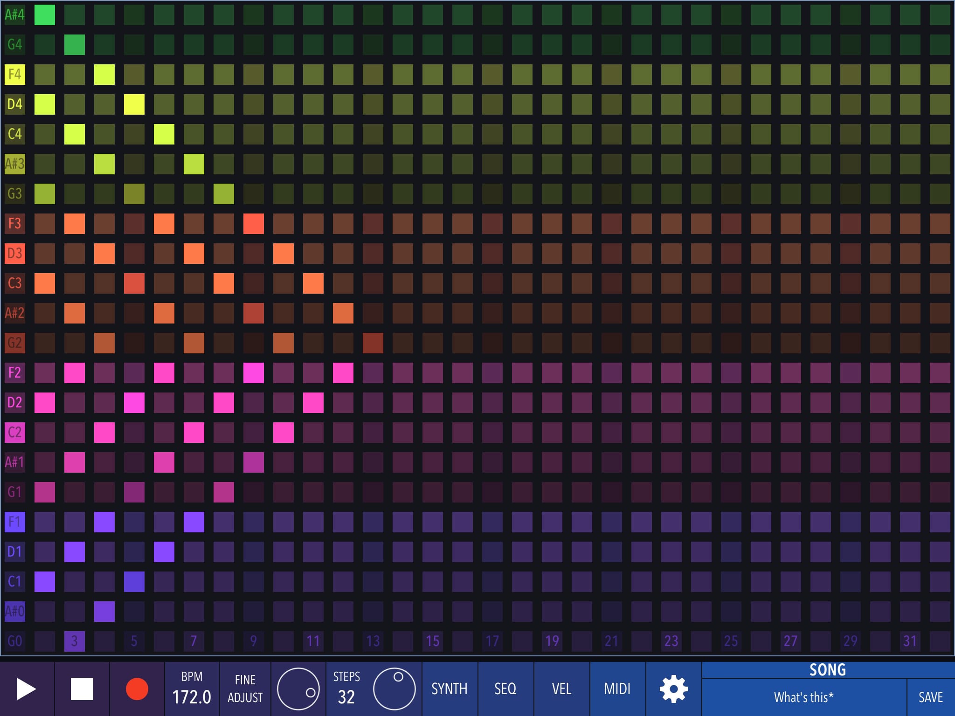Tap the F3 note label
Screen dimensions: 955x716
[x=15, y=224]
